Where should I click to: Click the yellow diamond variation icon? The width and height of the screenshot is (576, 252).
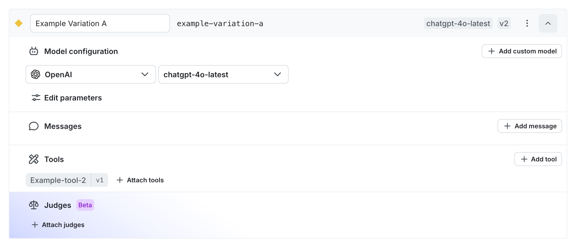pyautogui.click(x=19, y=23)
